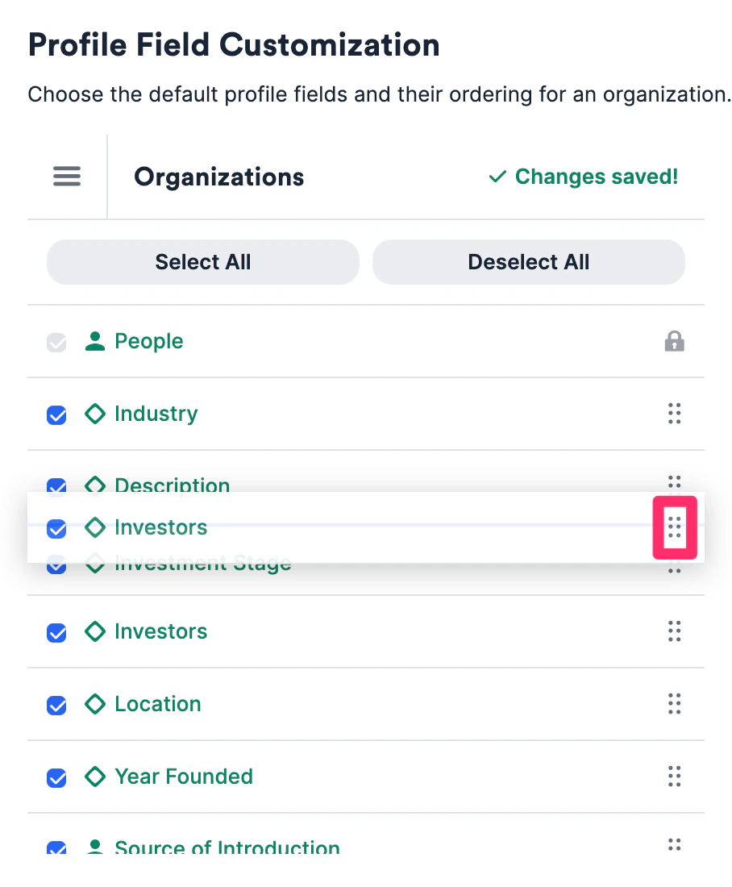Click the highlighted drag handle on floating Investors row
The height and width of the screenshot is (887, 732).
[674, 527]
